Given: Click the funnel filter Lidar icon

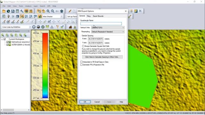Looking at the screenshot, I should [58, 27].
